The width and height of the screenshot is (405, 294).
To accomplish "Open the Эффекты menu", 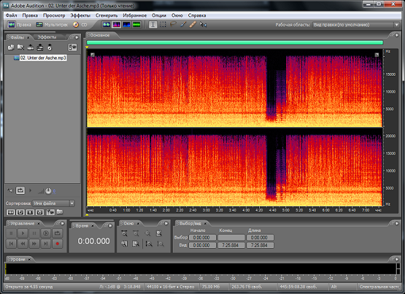I will coord(80,14).
